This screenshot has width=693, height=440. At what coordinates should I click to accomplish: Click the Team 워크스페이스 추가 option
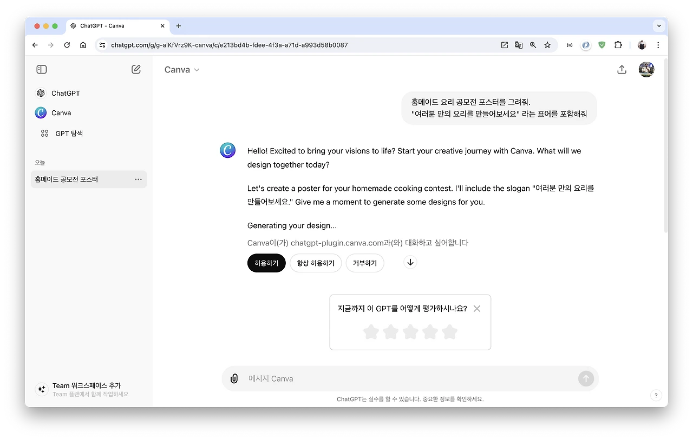click(x=89, y=389)
